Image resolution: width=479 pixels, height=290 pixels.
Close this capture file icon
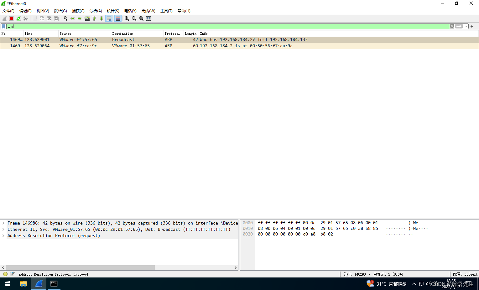point(49,18)
